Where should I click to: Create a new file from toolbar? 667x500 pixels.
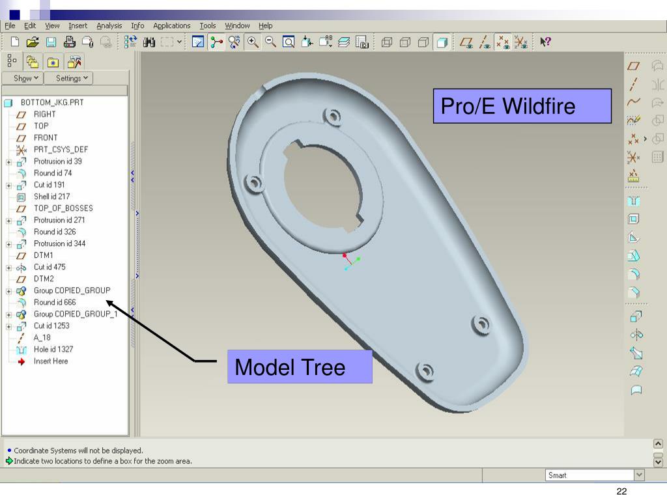[15, 42]
